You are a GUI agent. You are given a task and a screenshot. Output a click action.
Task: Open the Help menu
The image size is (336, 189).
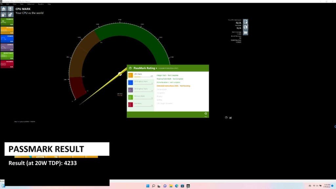coord(49,4)
